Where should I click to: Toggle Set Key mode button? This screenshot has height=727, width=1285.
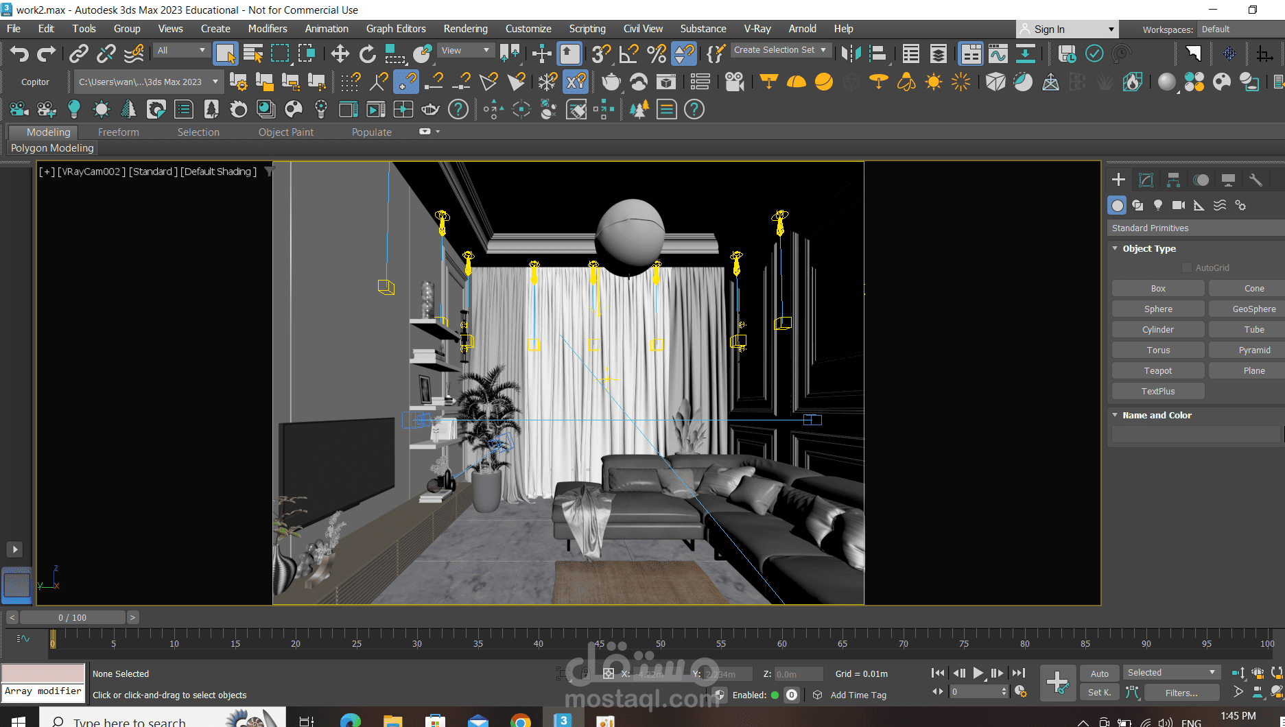pos(1099,693)
